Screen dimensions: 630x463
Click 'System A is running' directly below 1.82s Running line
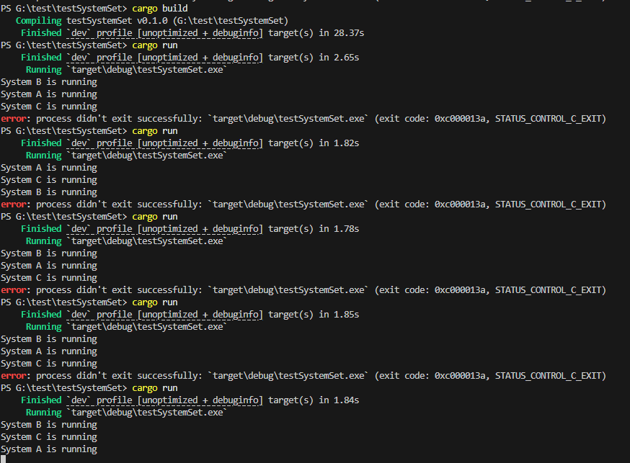[49, 168]
